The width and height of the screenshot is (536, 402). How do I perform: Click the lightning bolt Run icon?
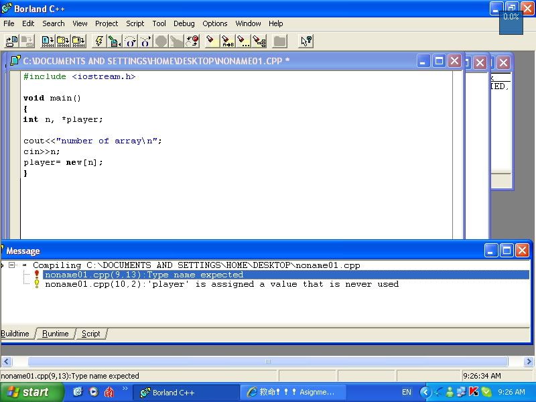click(x=99, y=42)
